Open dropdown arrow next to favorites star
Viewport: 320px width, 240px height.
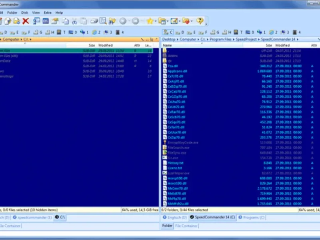pyautogui.click(x=156, y=21)
